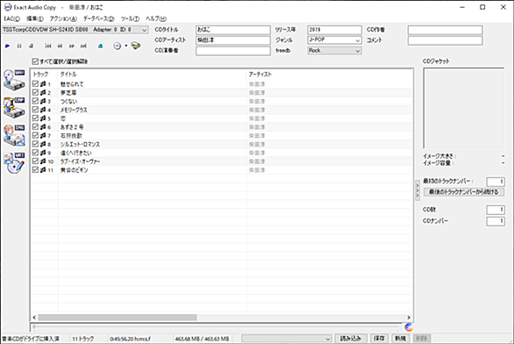Click the 保存 save button
Image resolution: width=514 pixels, height=344 pixels.
coord(379,339)
